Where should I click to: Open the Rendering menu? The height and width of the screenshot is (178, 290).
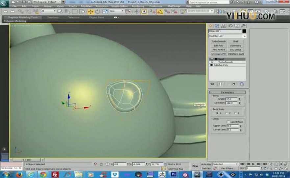point(138,6)
